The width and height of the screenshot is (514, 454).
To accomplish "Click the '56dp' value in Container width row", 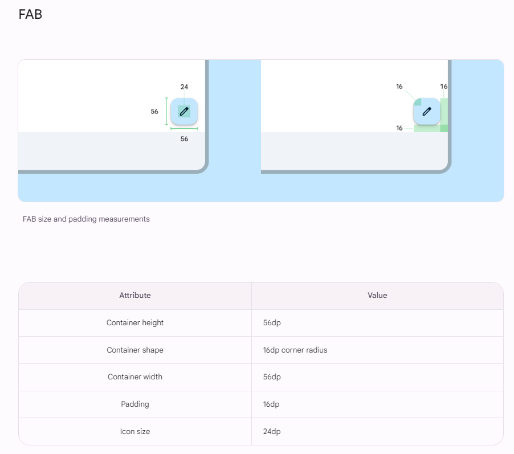I will 272,377.
